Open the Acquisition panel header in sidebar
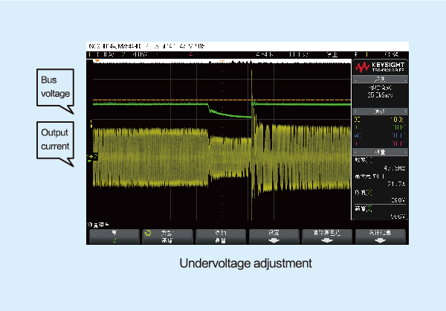Screen dimensions: 446x311 pyautogui.click(x=380, y=80)
